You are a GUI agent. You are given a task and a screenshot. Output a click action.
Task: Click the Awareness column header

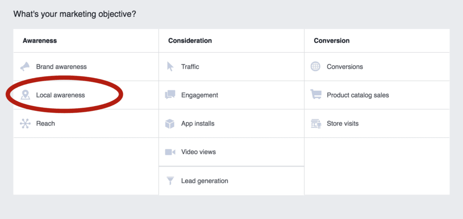pyautogui.click(x=40, y=41)
